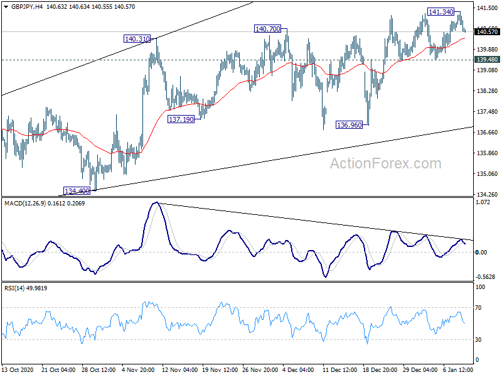Click the 4 Nov 20:00 time label
Screen dimensions: 502x377
(138, 370)
